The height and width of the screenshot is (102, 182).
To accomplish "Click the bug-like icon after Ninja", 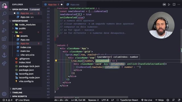I will (x=168, y=100).
